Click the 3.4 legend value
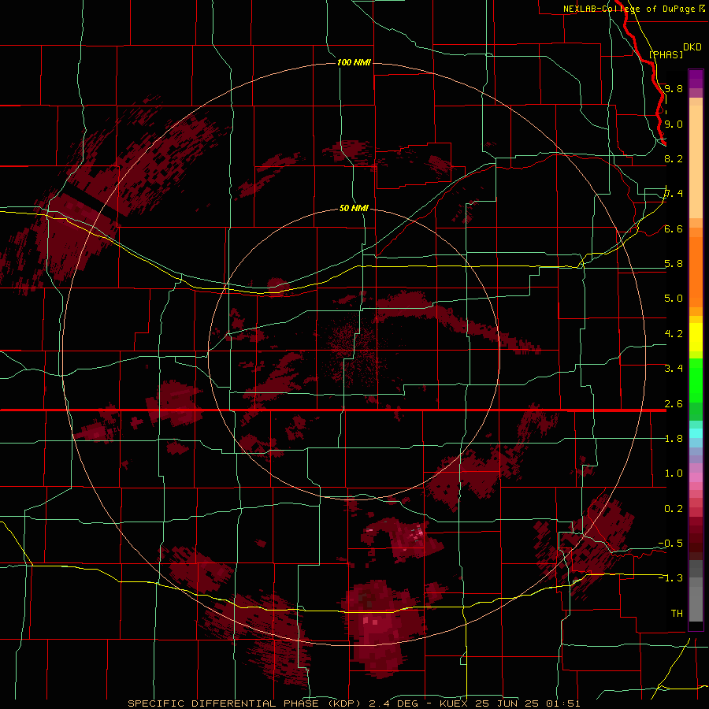Screen dimensions: 709x709 pos(674,369)
